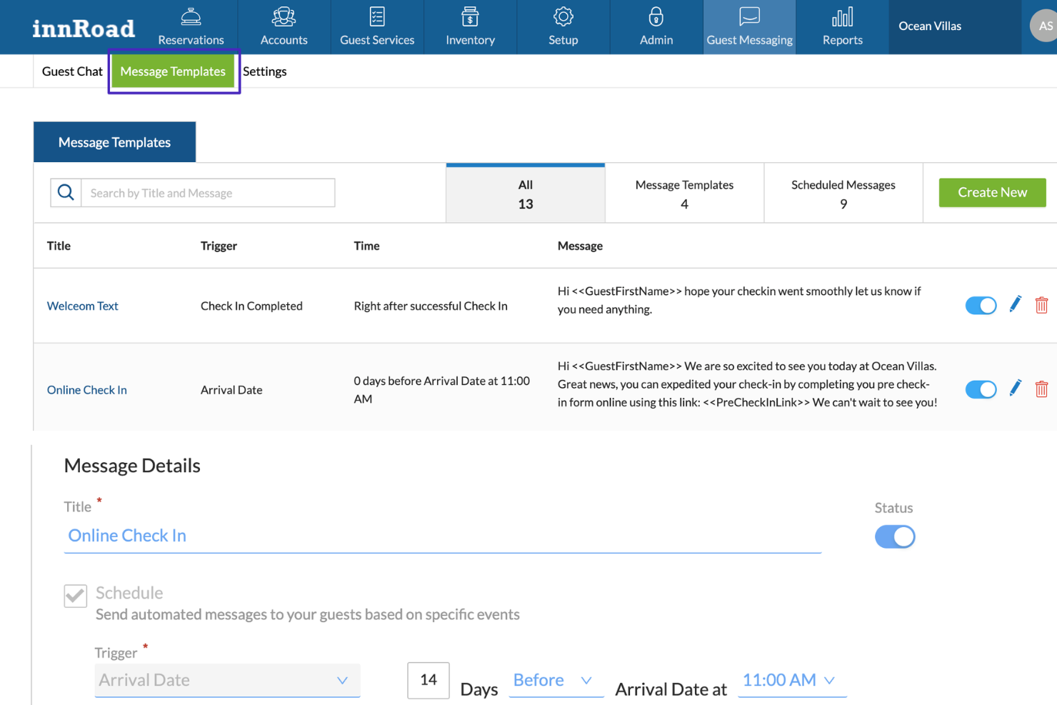The height and width of the screenshot is (705, 1057).
Task: Select the Accounts icon
Action: (x=284, y=26)
